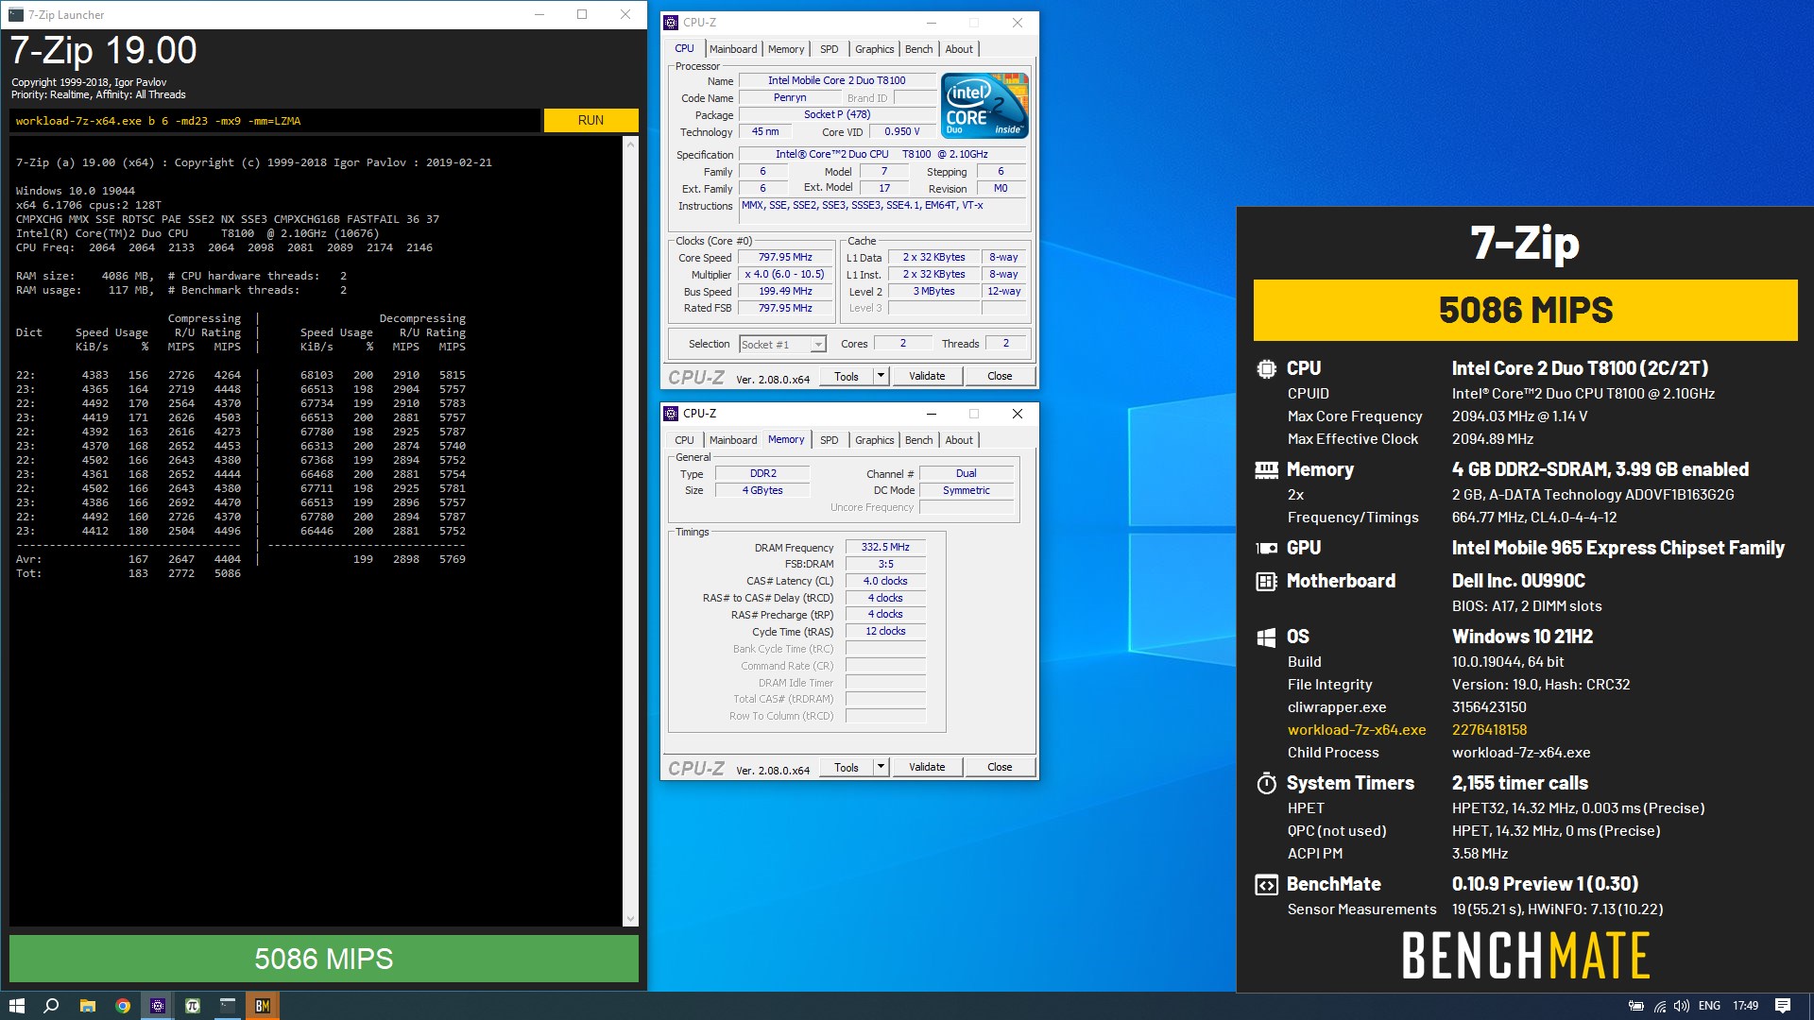
Task: Open the Wi-Fi network tray icon
Action: [x=1660, y=1006]
